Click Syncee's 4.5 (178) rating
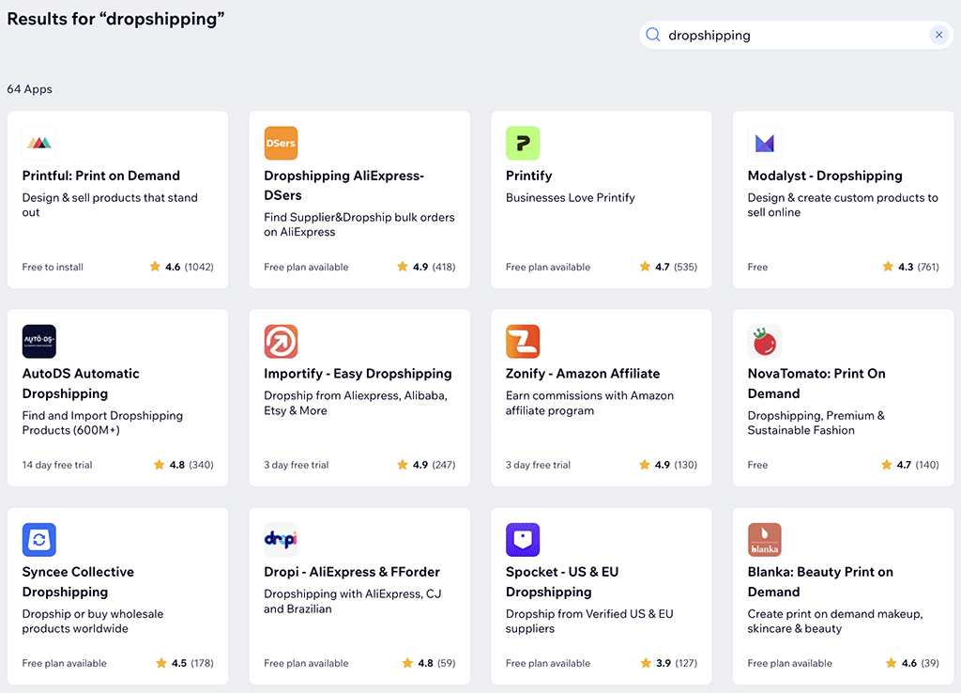961x693 pixels. point(185,663)
